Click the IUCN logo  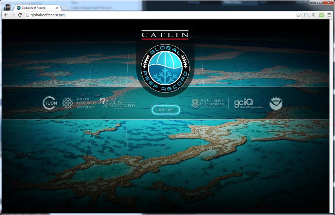[50, 103]
